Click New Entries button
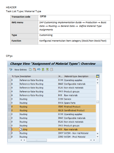114x153 pixels. tap(20, 70)
